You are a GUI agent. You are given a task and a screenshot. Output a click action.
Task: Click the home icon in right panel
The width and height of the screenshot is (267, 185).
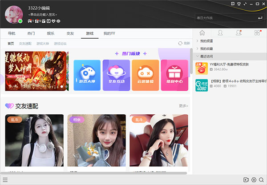tap(202, 33)
